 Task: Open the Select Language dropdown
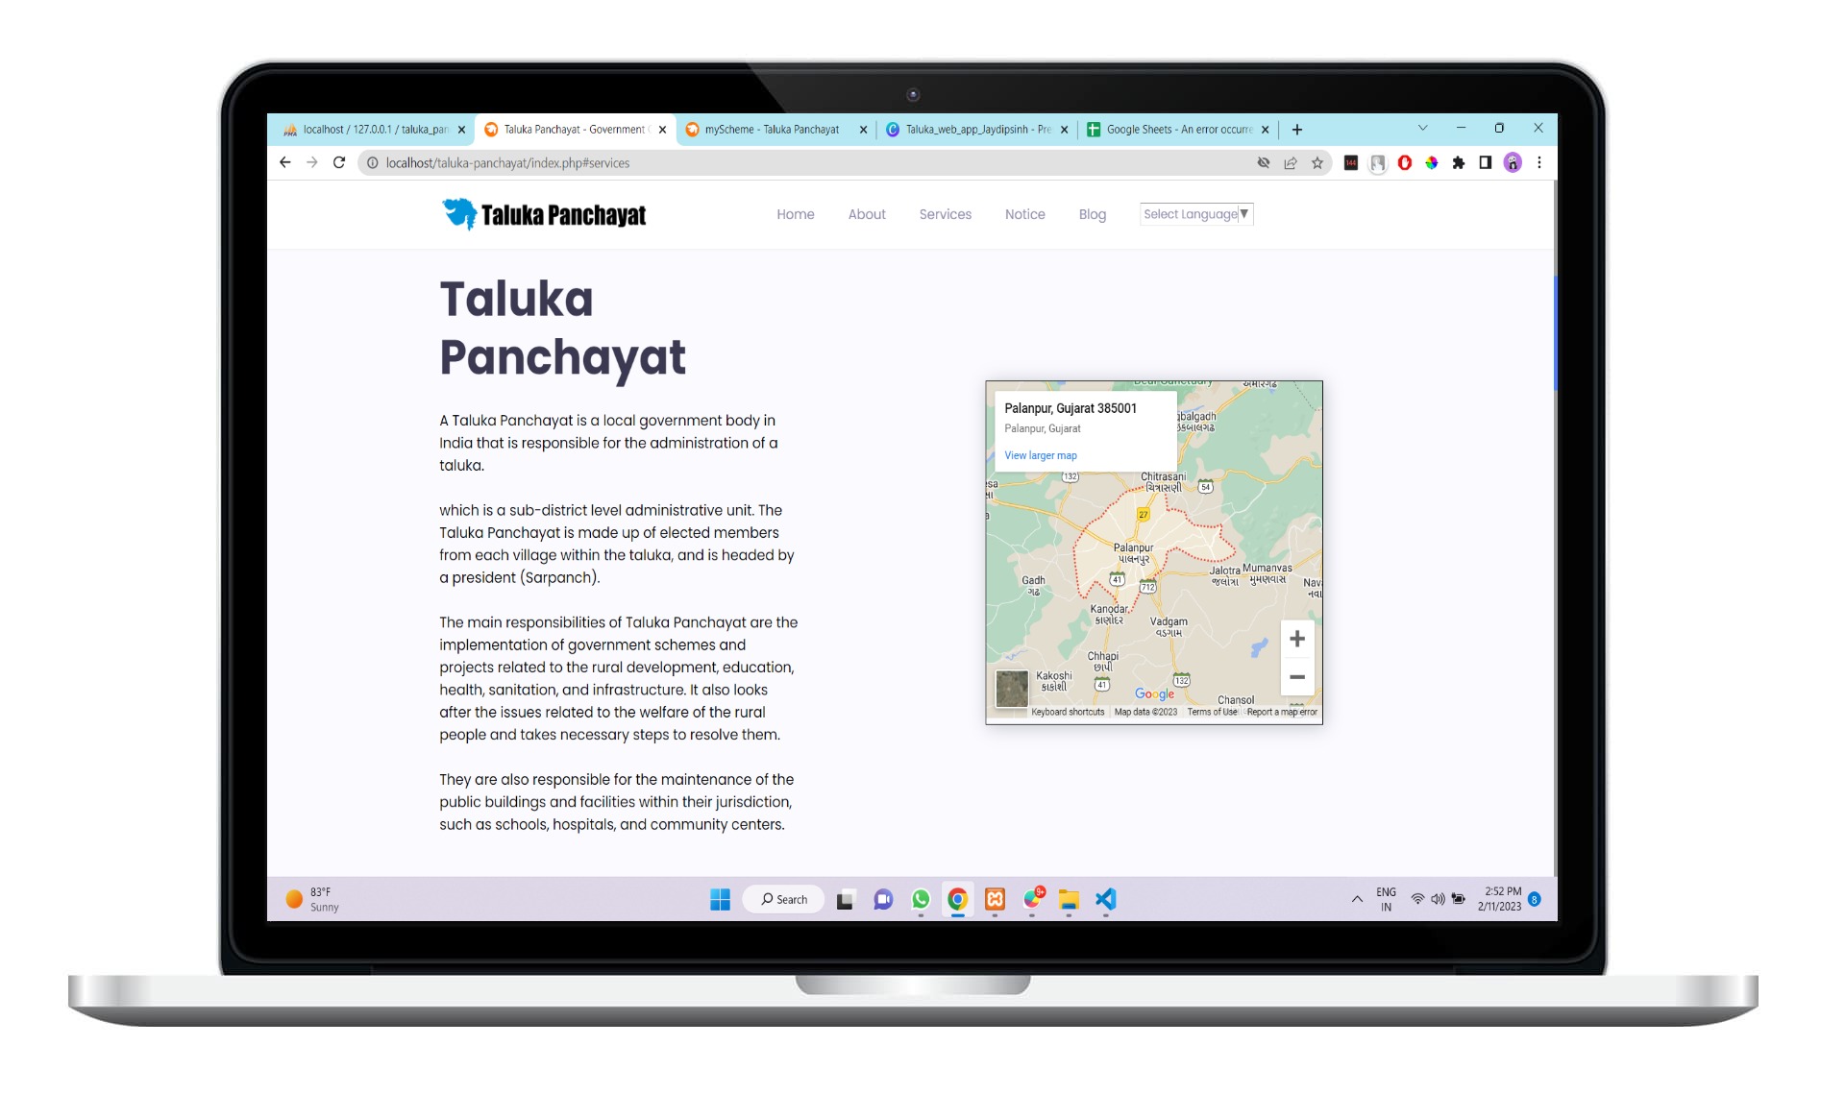coord(1196,214)
